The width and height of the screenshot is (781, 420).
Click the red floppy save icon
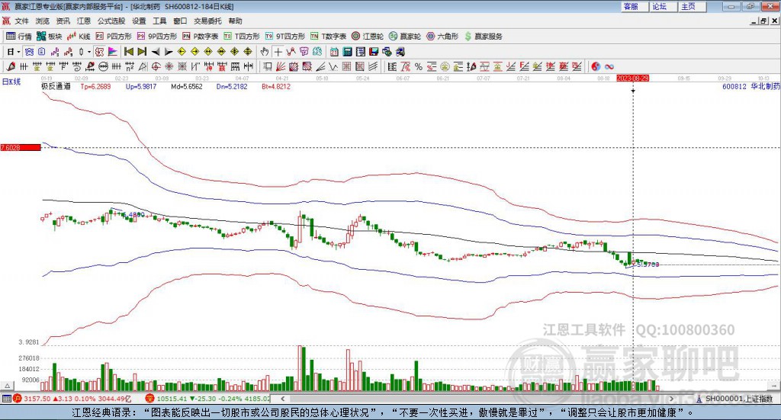374,52
